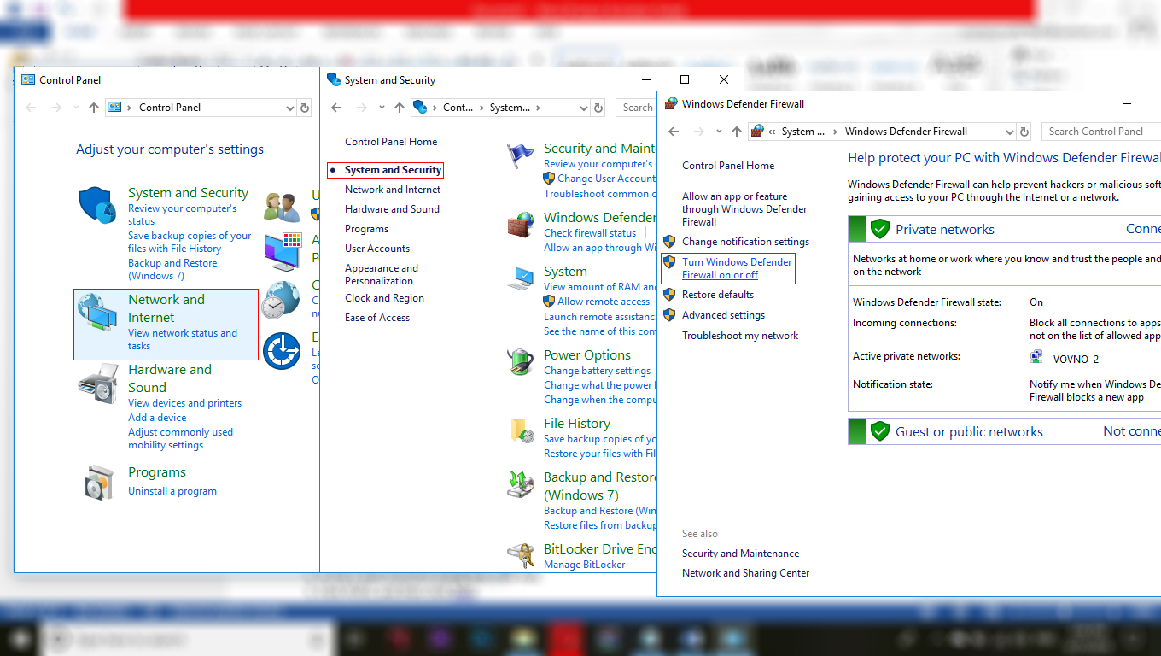Screen dimensions: 1161x656
Task: Click the Back arrow in the System and Security window
Action: tap(336, 108)
